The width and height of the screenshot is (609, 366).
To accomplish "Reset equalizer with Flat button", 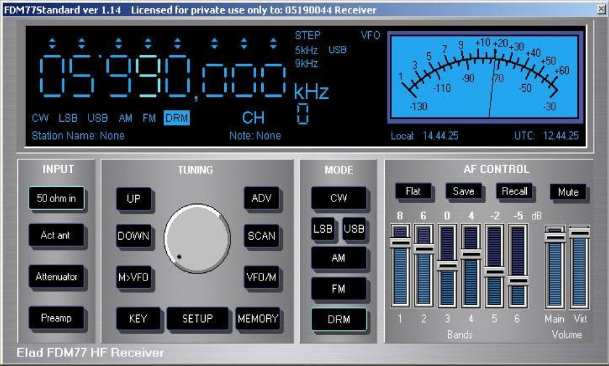I will tap(413, 191).
